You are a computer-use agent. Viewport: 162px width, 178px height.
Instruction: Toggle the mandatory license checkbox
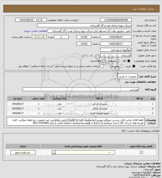click(141, 152)
